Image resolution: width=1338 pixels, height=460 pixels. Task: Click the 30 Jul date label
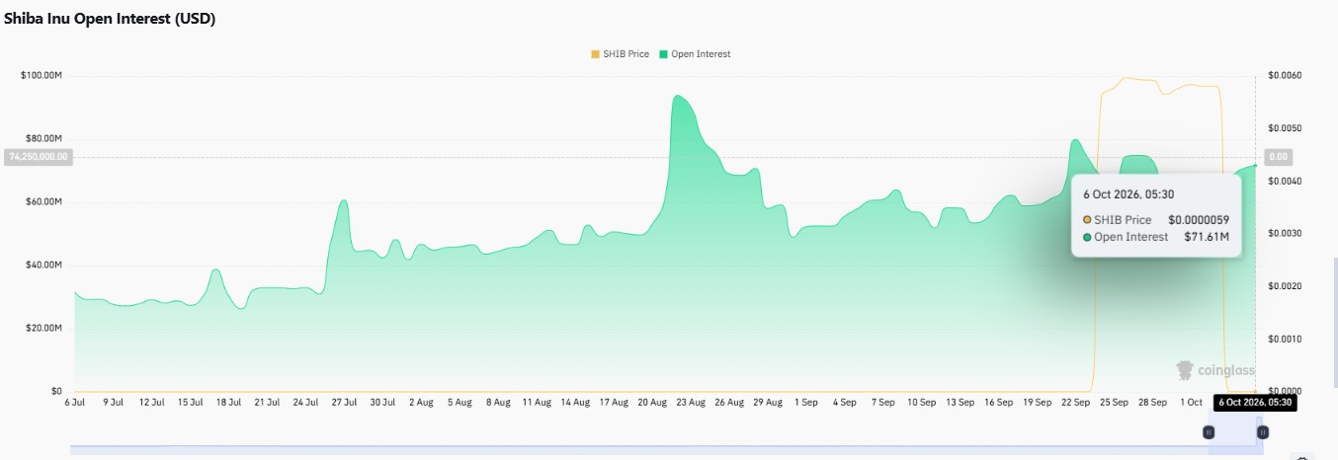[382, 403]
